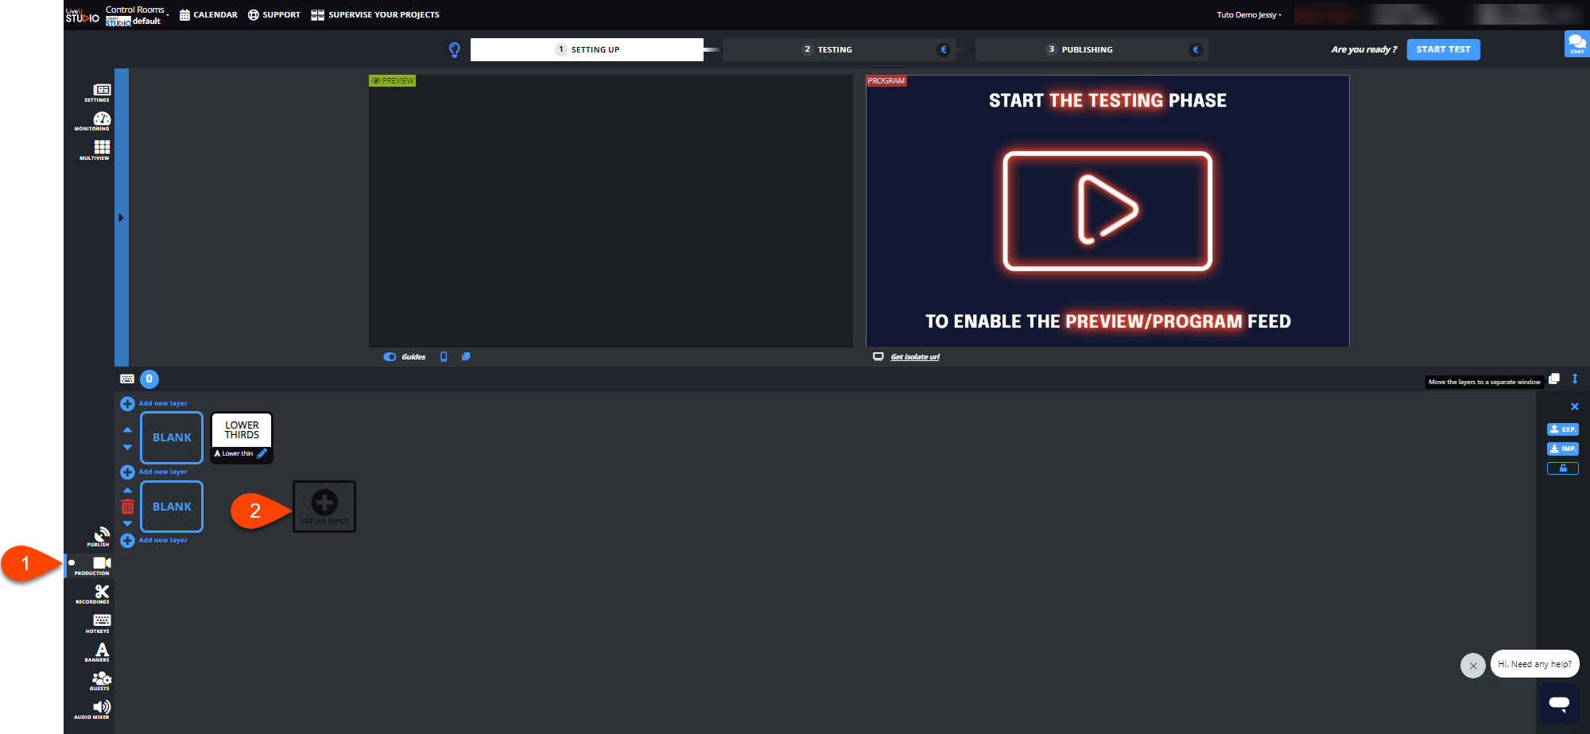
Task: Delete the bottom layer with trash icon
Action: pos(127,507)
